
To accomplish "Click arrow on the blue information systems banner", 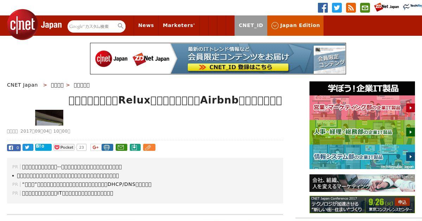I will (410, 157).
